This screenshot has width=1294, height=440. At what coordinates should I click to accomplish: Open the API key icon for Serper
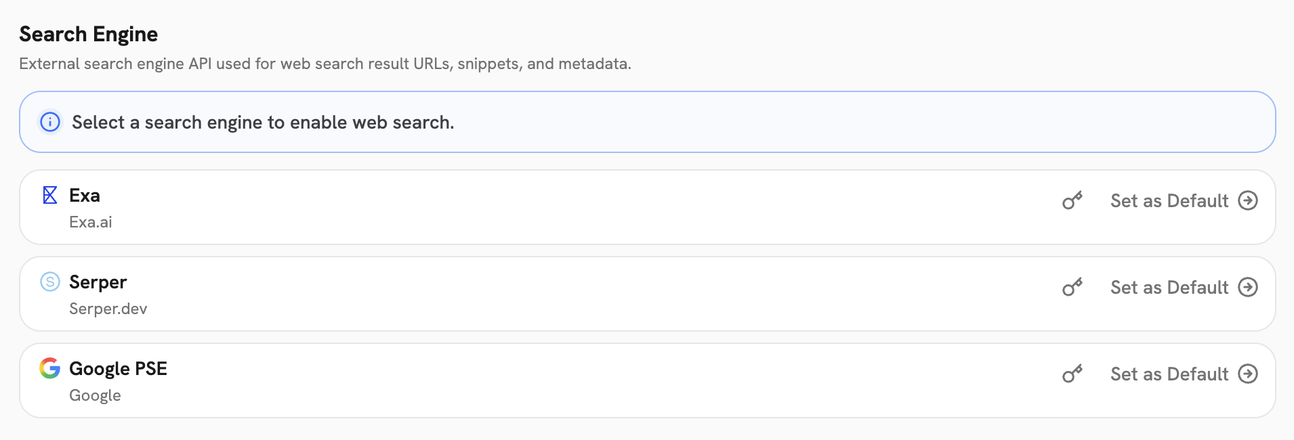tap(1071, 288)
